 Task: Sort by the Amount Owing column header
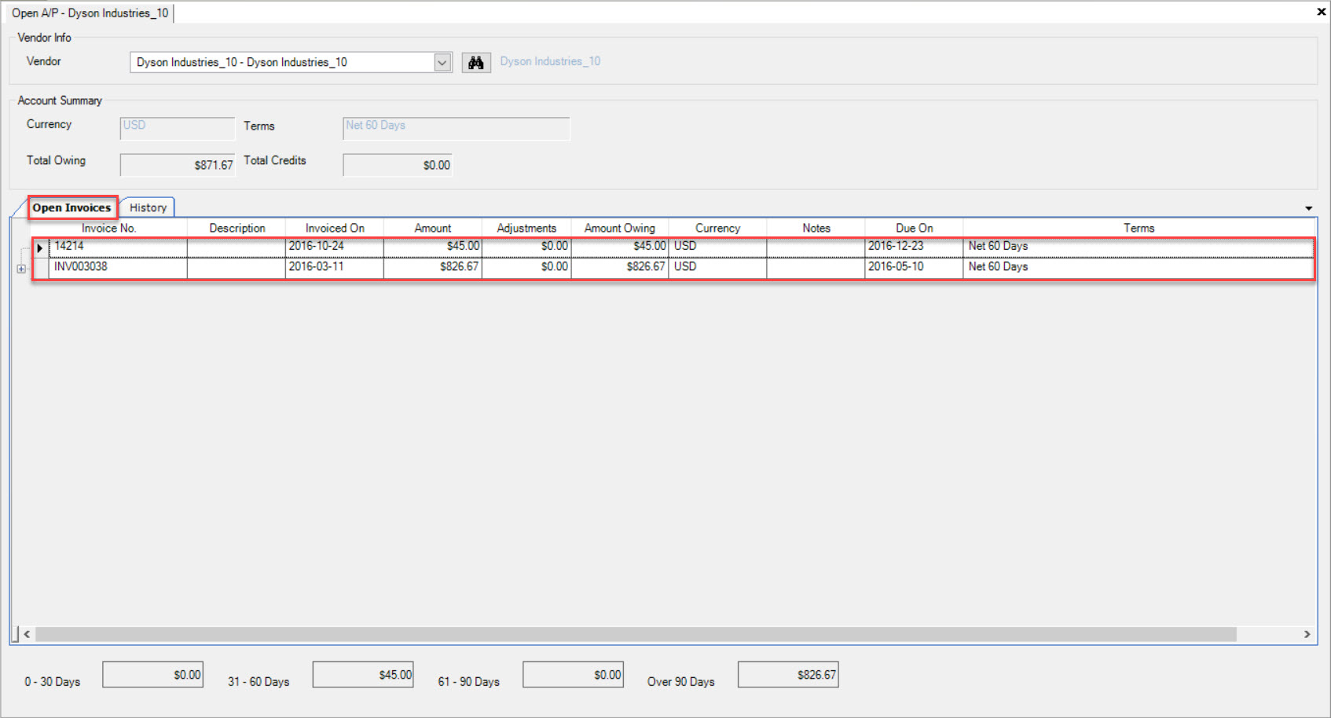tap(620, 228)
